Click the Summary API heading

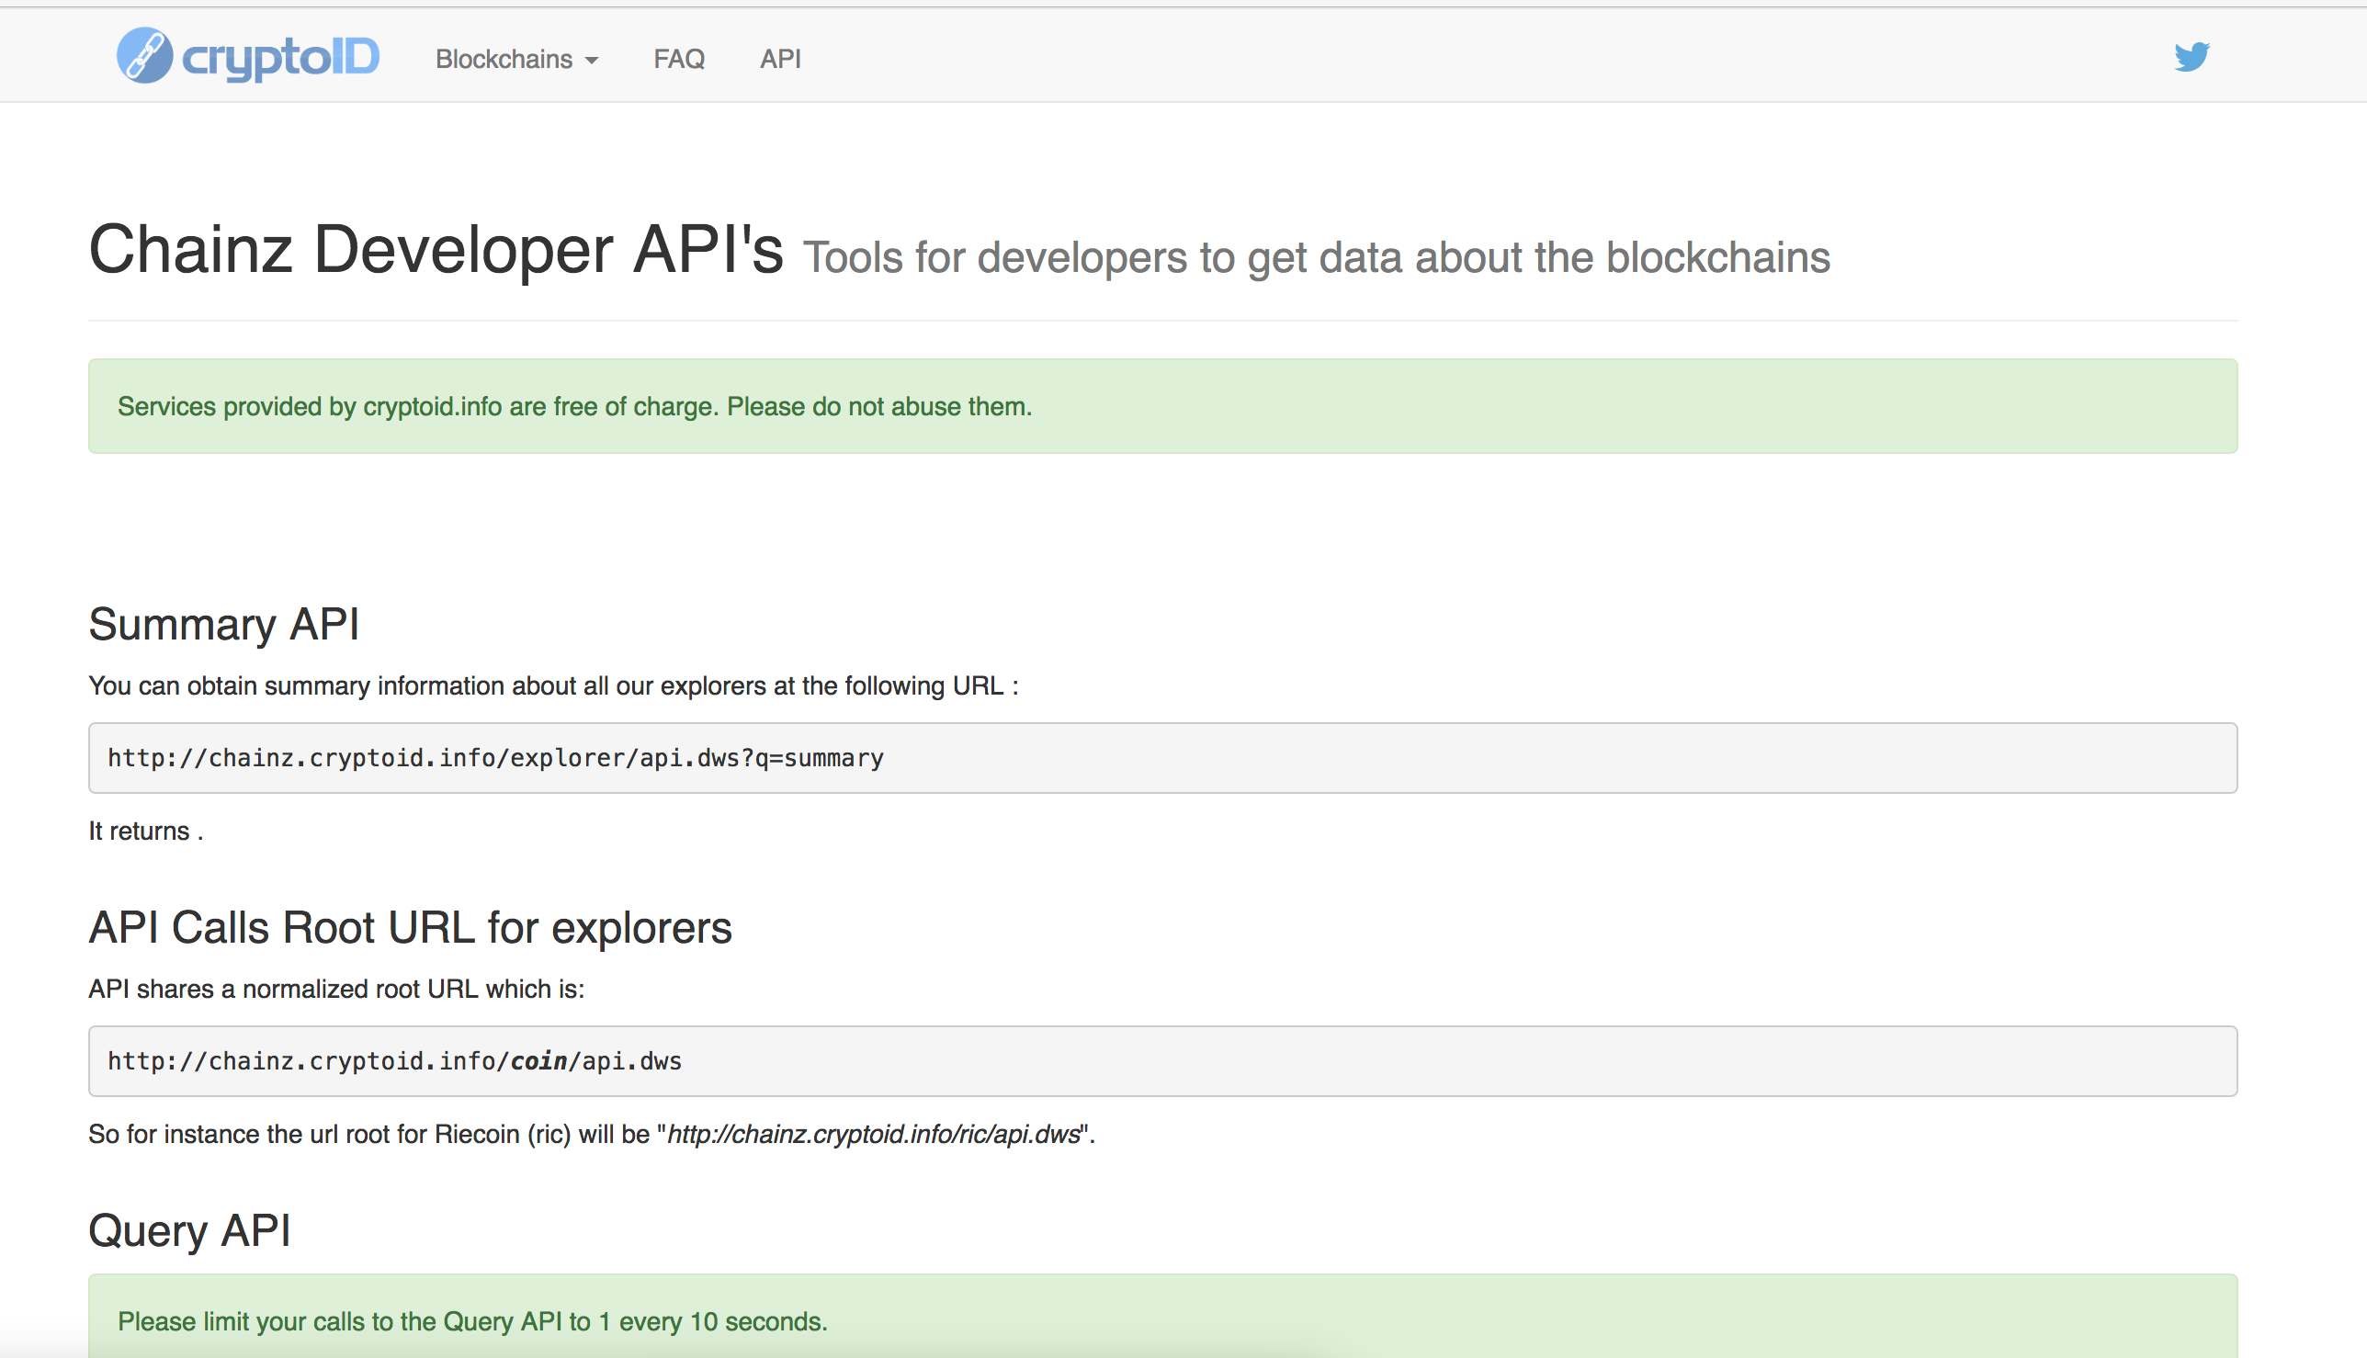click(x=224, y=623)
